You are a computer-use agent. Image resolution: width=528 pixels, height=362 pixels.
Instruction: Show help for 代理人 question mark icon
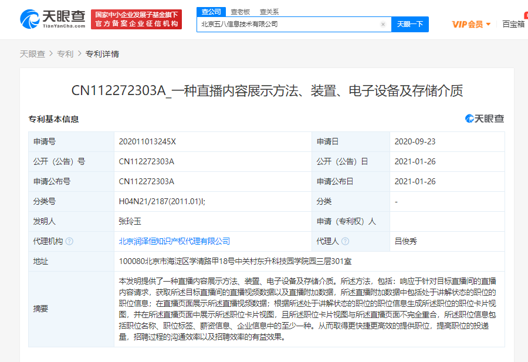point(345,241)
